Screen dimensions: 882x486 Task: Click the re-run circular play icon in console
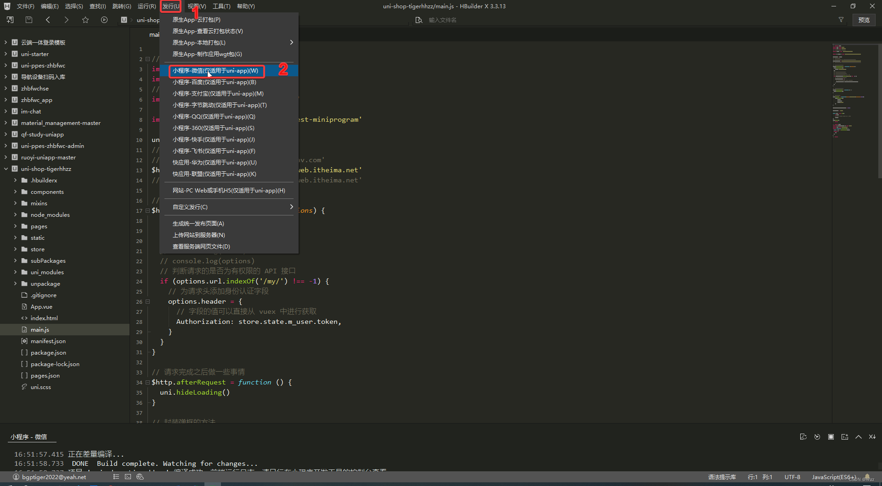coord(817,437)
